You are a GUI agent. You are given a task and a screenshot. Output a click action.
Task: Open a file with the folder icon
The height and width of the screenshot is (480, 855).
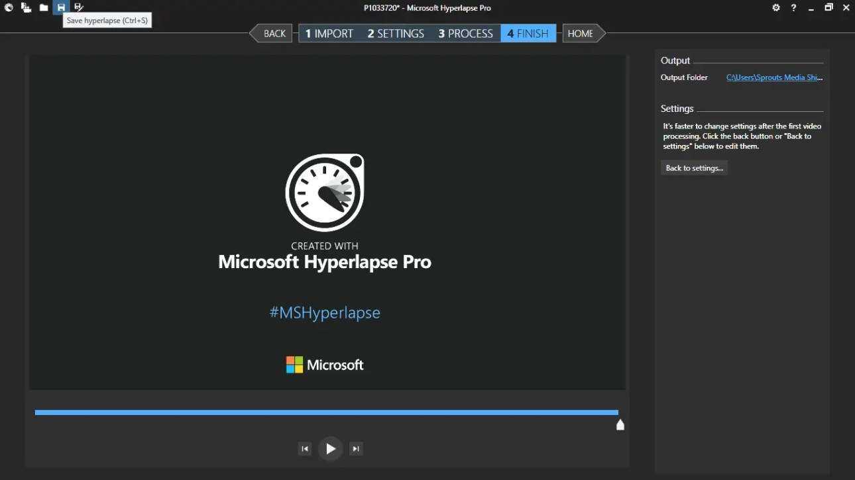44,8
